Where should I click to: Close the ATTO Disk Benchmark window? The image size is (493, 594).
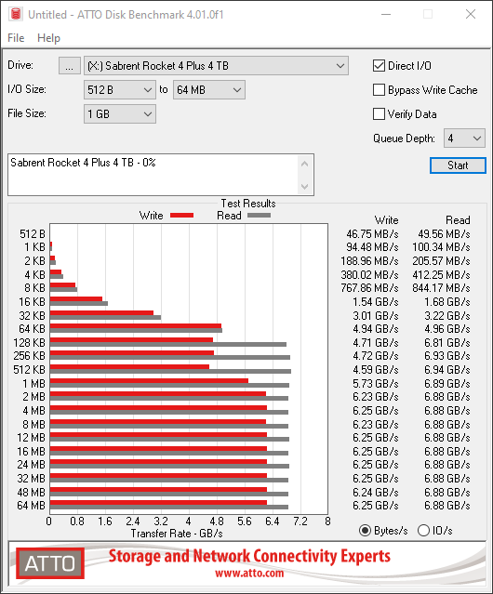pos(471,14)
